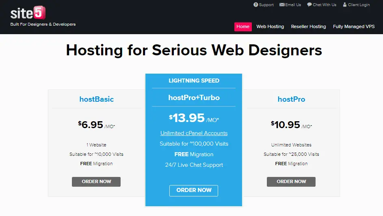Click the site5 logo
Screen dimensions: 383x216
point(28,13)
